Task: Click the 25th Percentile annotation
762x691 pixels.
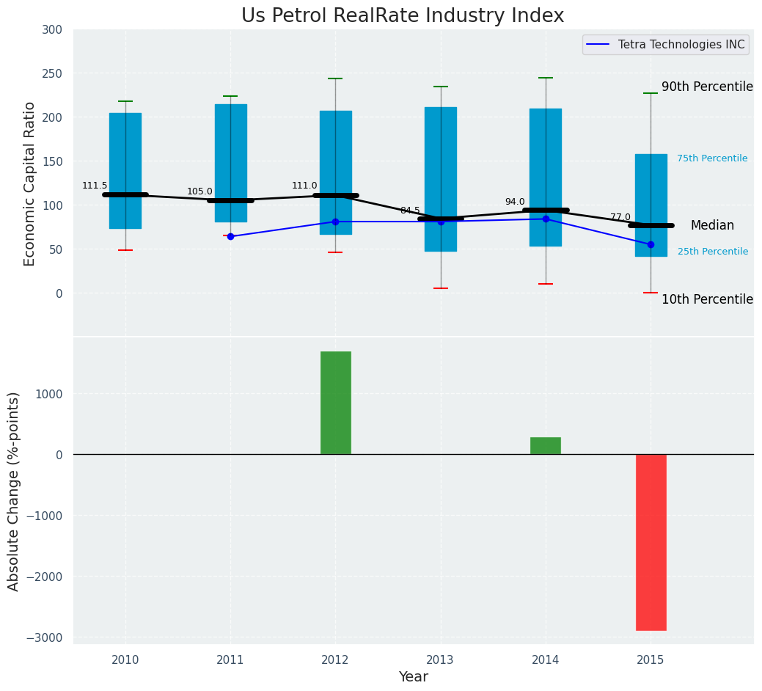Action: tap(713, 252)
